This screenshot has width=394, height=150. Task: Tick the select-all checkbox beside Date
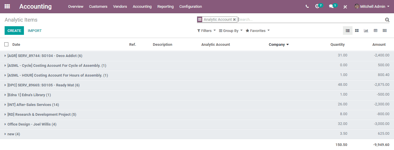click(x=6, y=44)
